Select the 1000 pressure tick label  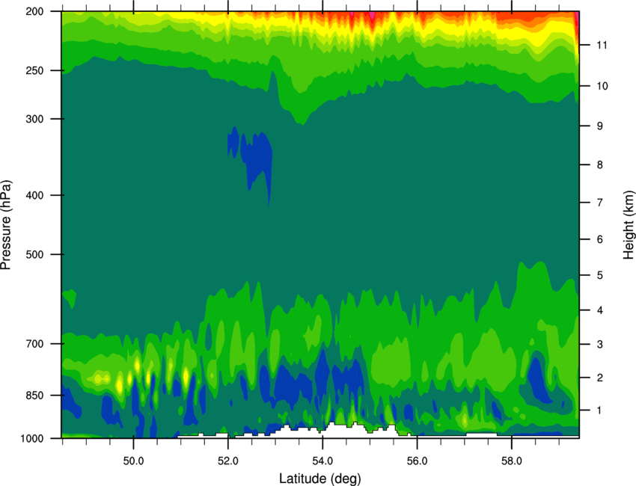click(31, 438)
